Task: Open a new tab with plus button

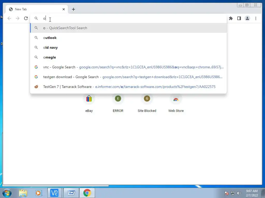Action: [x=73, y=9]
